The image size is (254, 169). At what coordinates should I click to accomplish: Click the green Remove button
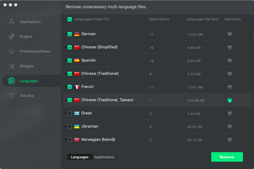coord(227,157)
